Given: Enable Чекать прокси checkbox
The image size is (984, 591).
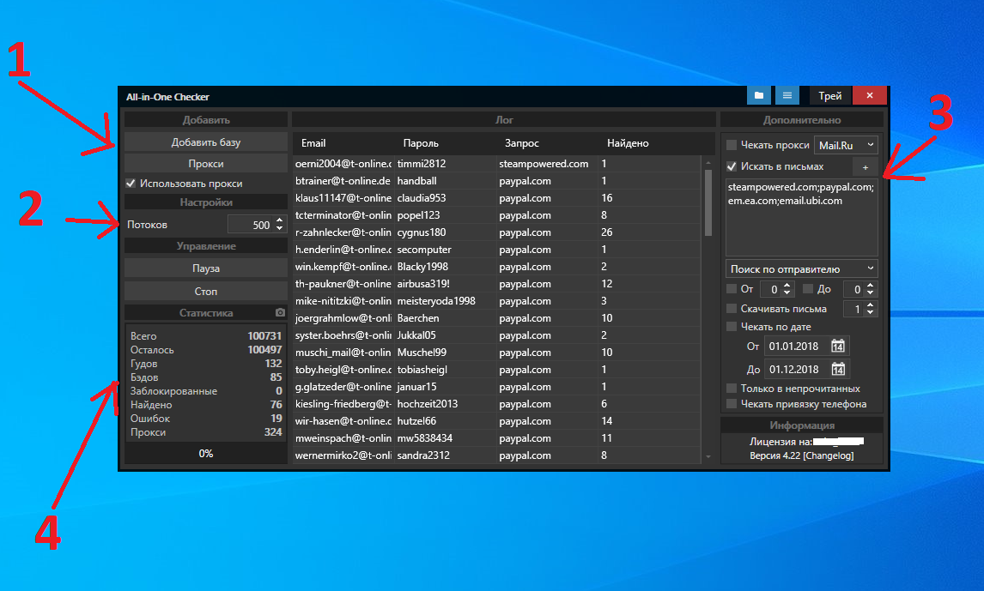Looking at the screenshot, I should 731,145.
